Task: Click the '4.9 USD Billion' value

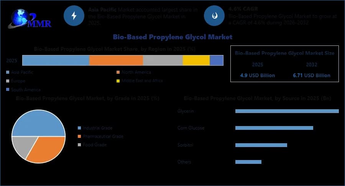Action: pos(258,76)
